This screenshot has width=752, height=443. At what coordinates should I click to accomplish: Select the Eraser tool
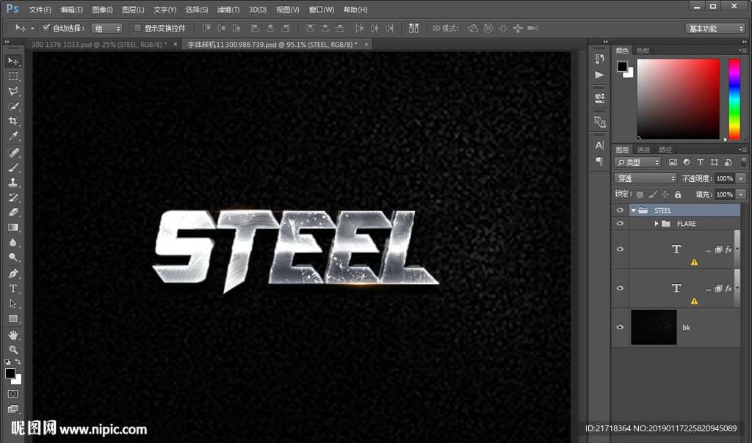13,212
